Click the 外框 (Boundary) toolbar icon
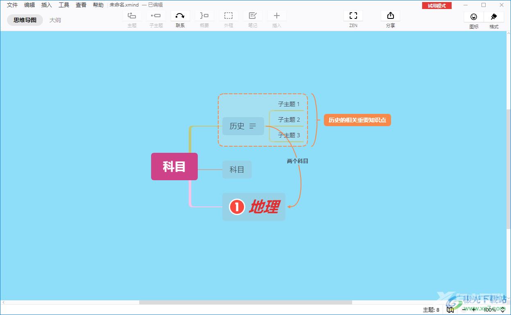The width and height of the screenshot is (511, 315). 228,16
